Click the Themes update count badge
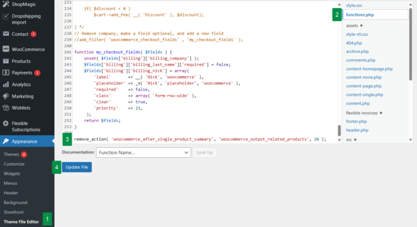Image resolution: width=417 pixels, height=227 pixels. (24, 154)
